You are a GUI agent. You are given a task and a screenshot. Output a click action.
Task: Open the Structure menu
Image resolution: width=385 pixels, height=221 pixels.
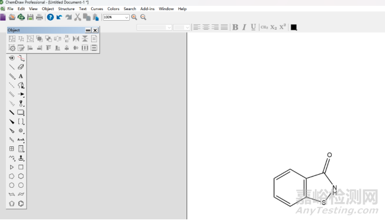[66, 9]
